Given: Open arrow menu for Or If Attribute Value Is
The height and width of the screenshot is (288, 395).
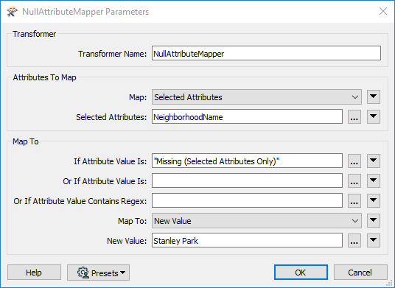Looking at the screenshot, I should 374,180.
